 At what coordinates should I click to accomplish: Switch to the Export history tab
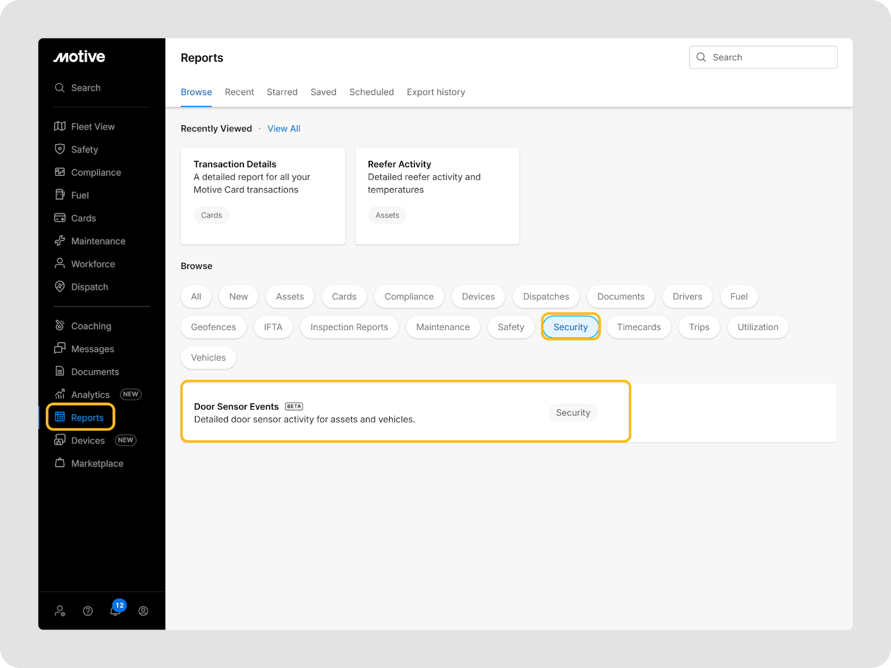(x=435, y=92)
